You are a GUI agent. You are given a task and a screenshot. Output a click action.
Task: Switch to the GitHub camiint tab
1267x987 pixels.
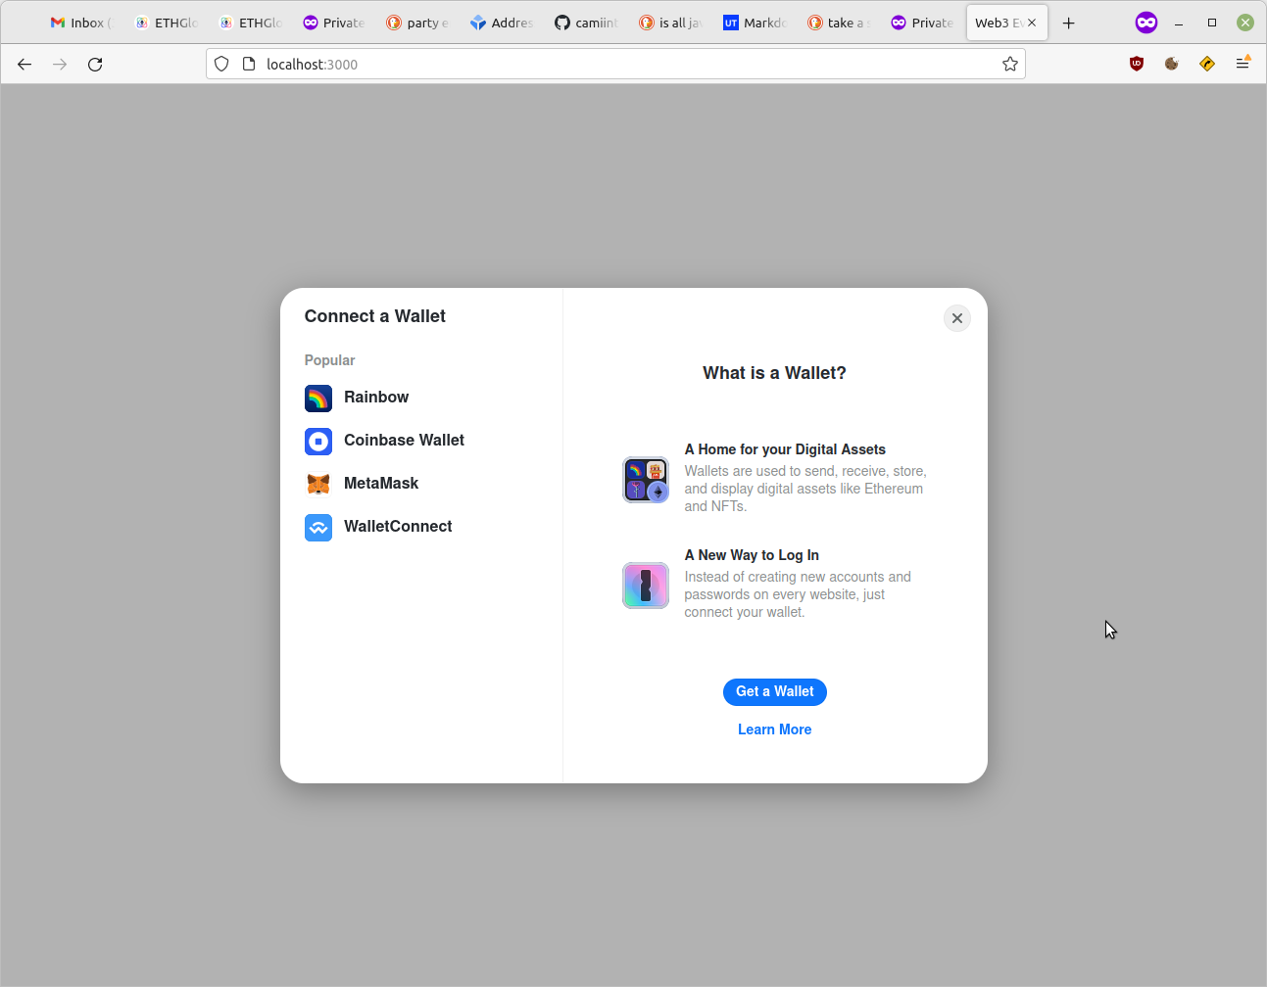pyautogui.click(x=587, y=23)
